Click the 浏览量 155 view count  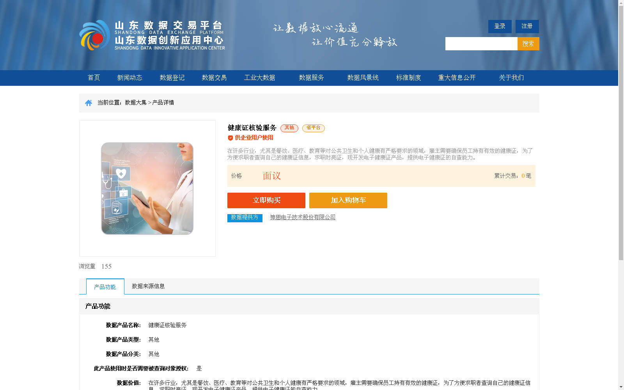95,266
